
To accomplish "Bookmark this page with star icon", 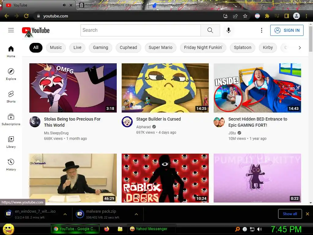I will [245, 16].
